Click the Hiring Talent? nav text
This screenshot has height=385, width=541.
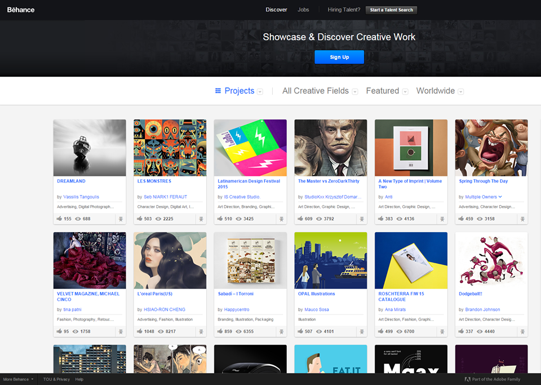[x=344, y=10]
